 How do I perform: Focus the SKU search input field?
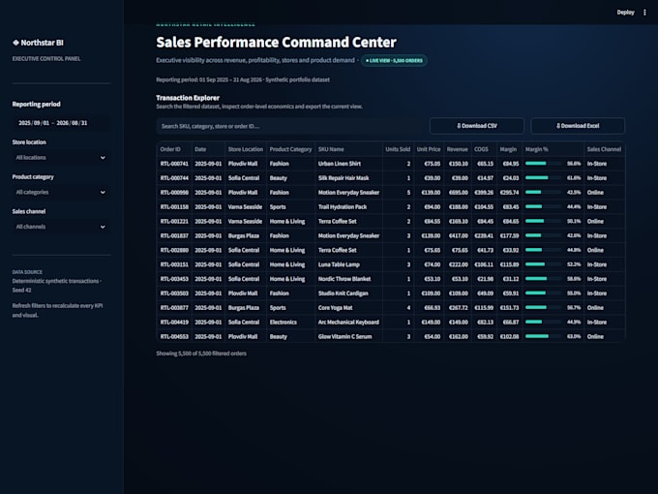(290, 126)
